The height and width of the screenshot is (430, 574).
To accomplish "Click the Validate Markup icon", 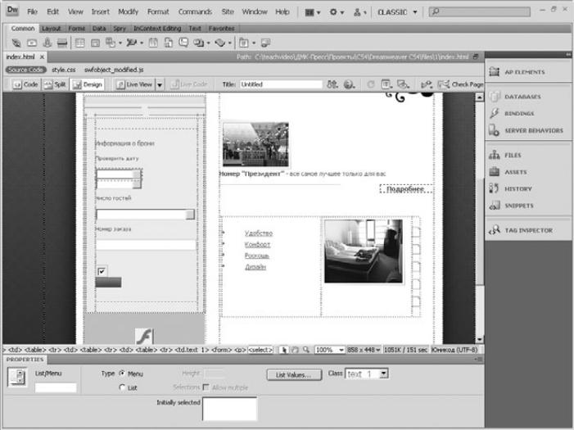I will point(426,84).
